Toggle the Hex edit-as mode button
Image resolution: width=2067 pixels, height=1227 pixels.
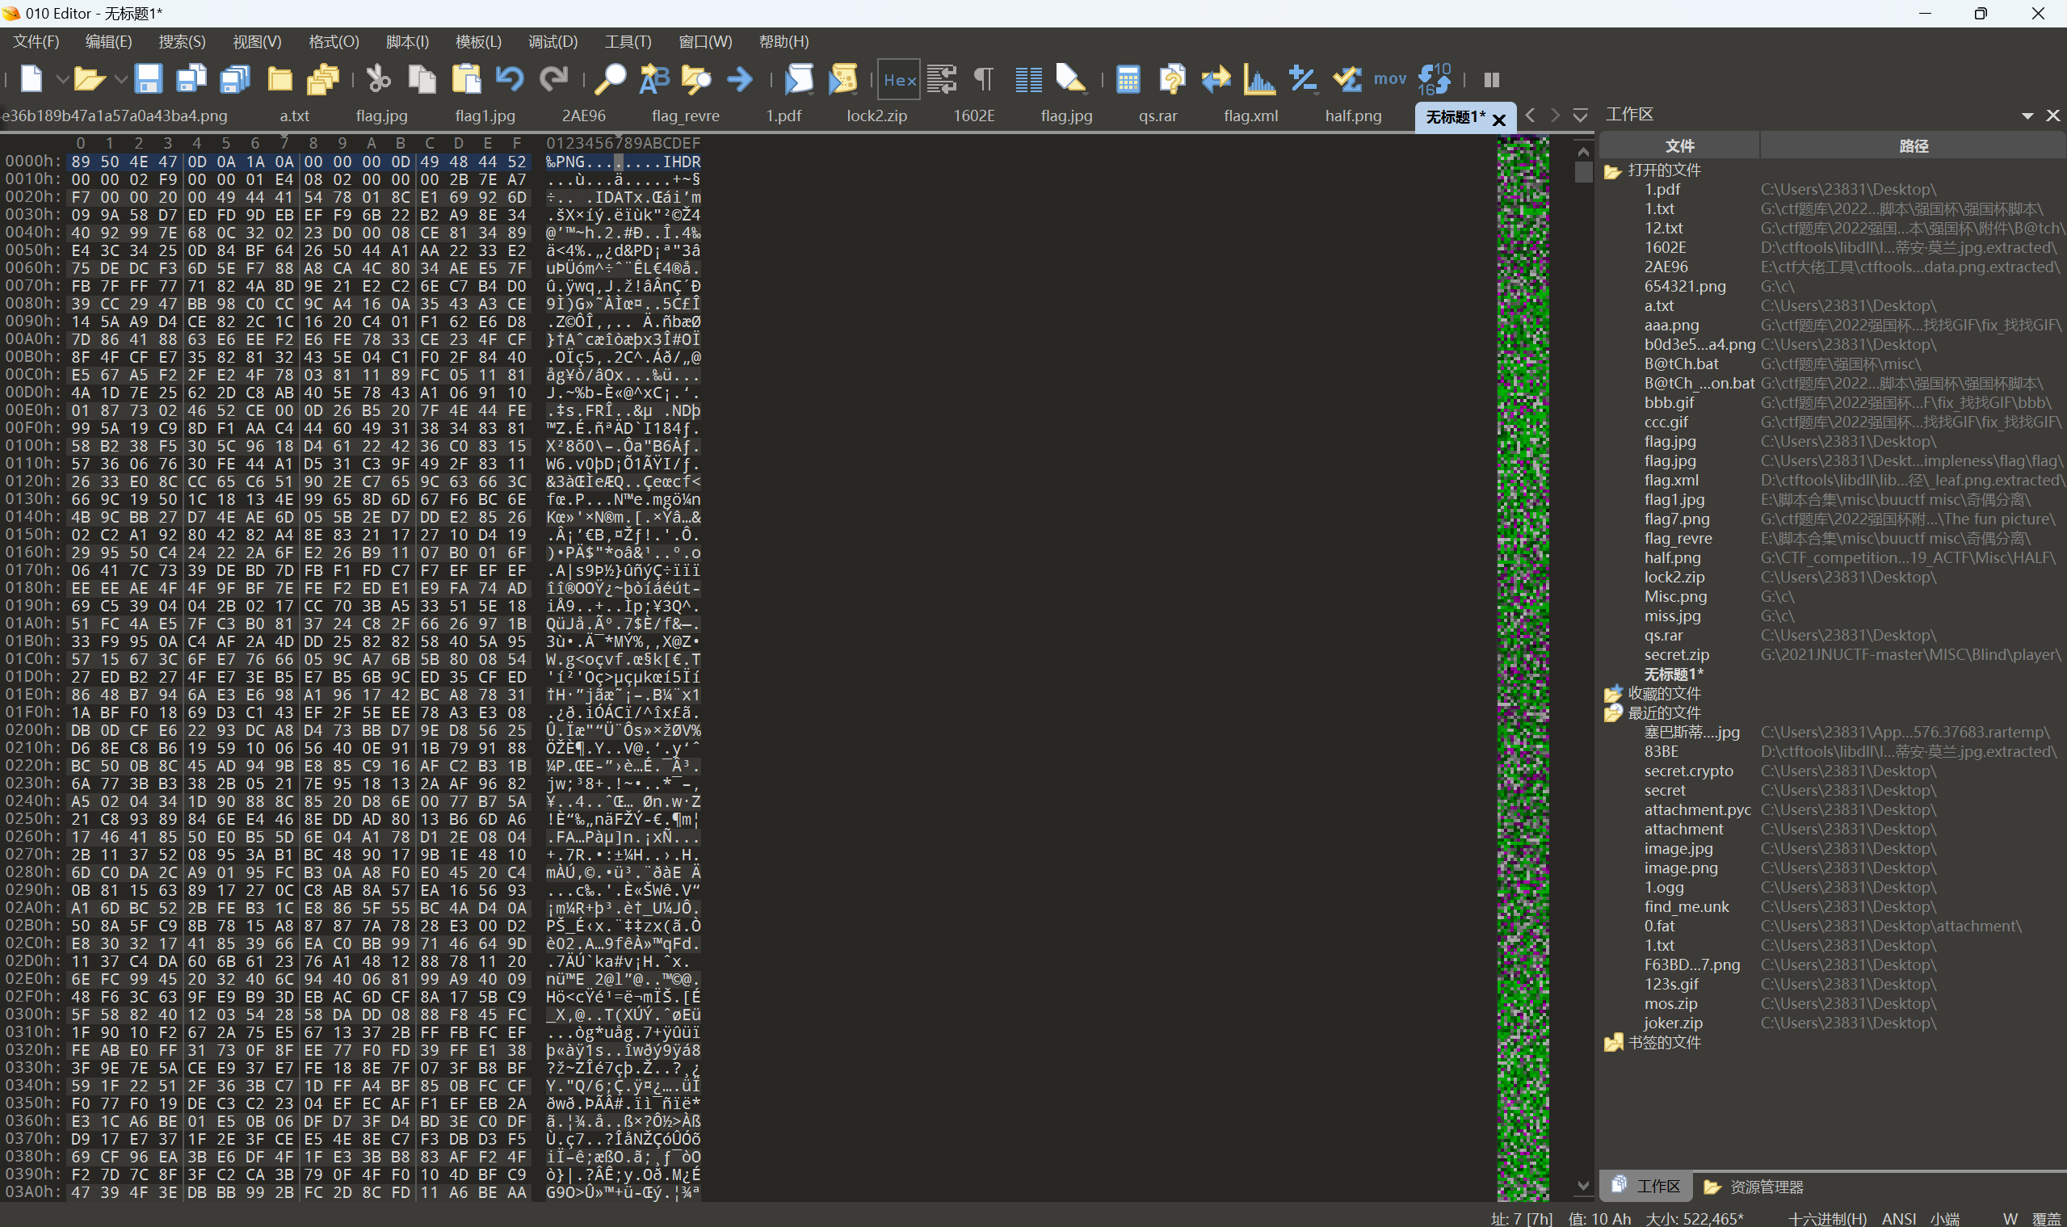coord(899,80)
